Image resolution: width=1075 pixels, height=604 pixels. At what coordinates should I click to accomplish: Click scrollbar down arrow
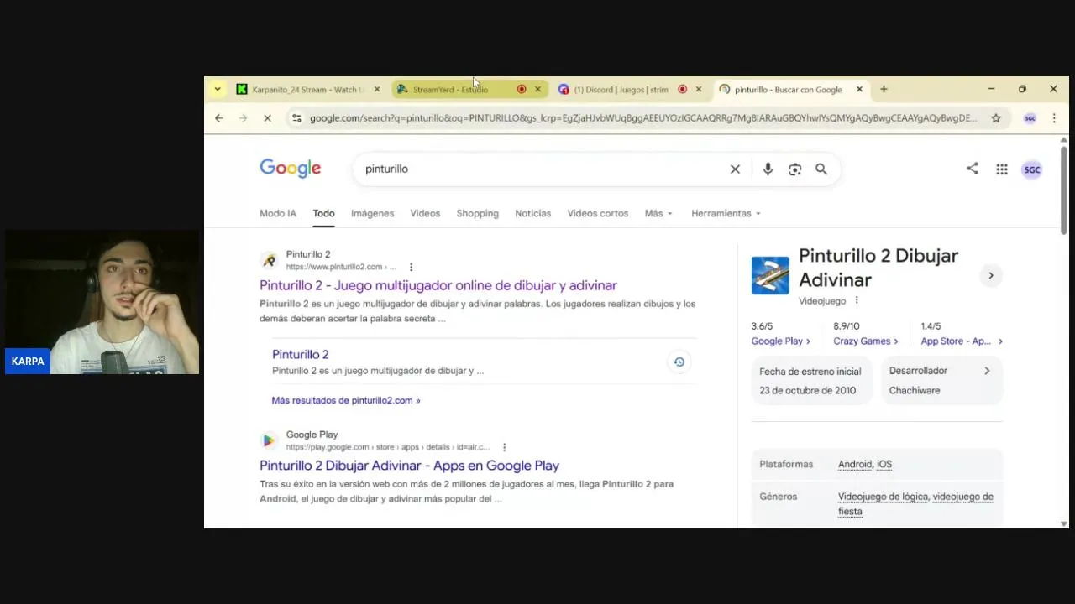point(1064,523)
